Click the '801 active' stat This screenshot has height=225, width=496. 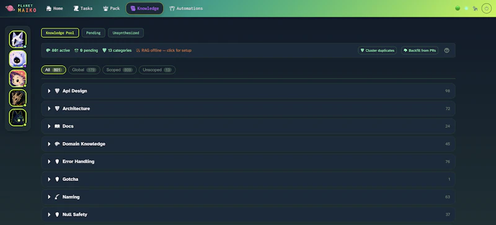coord(58,50)
